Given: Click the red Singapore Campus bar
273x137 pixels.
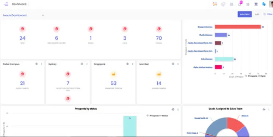Looking at the screenshot, I should coord(238,27).
